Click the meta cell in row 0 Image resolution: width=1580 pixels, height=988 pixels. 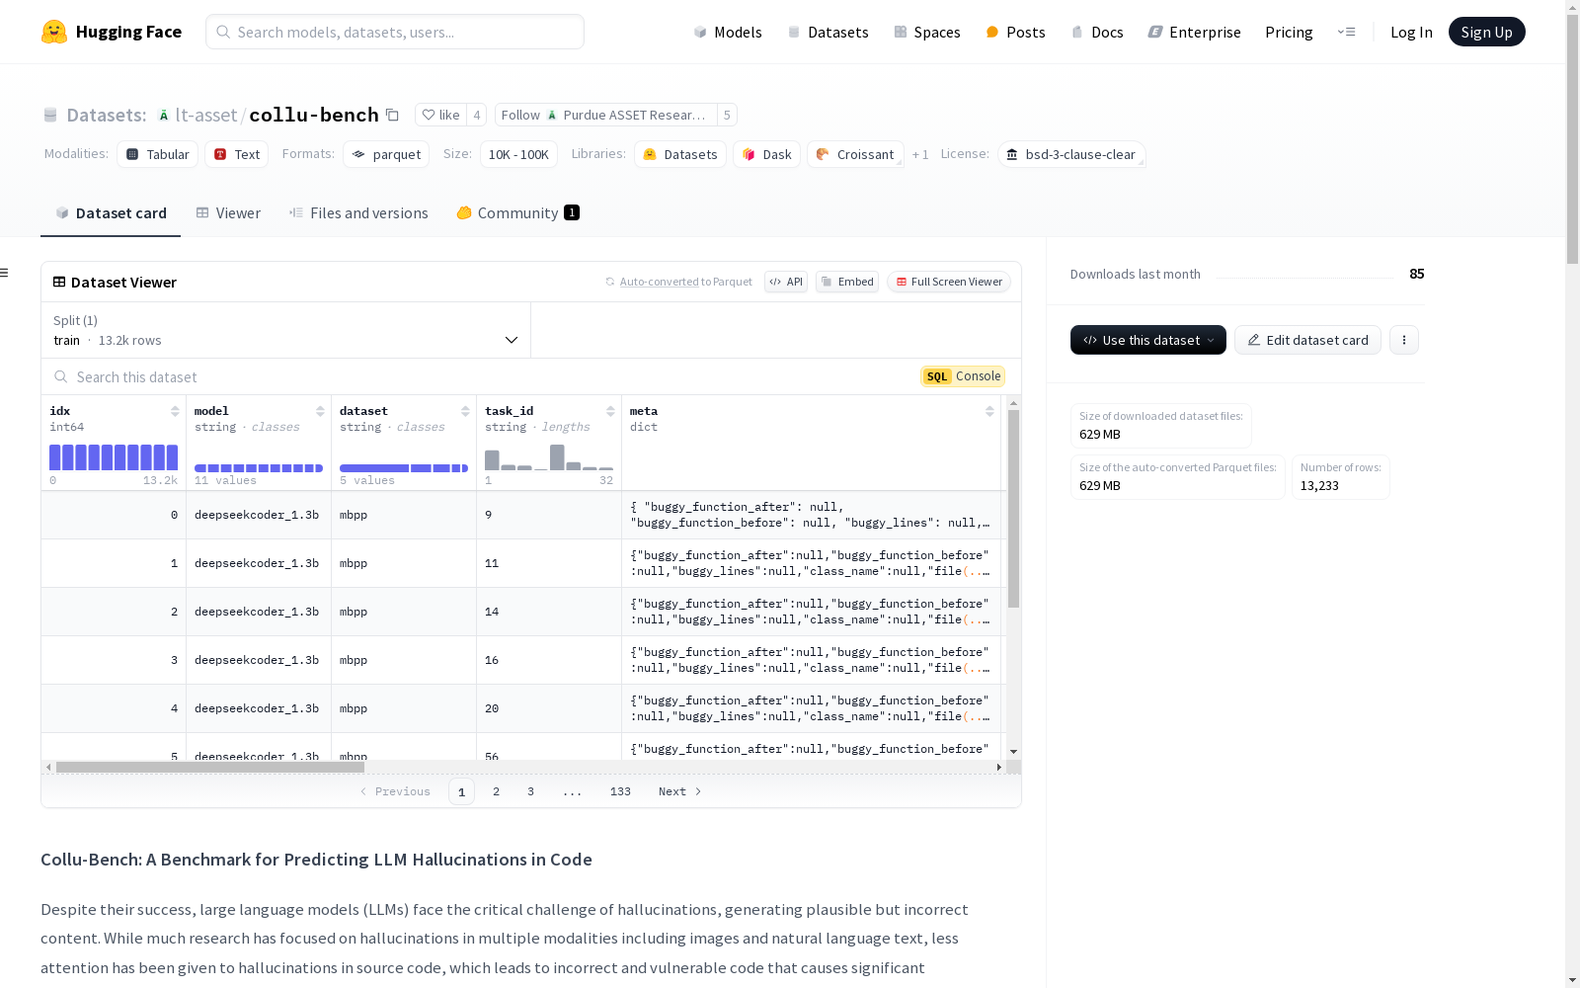click(x=811, y=515)
